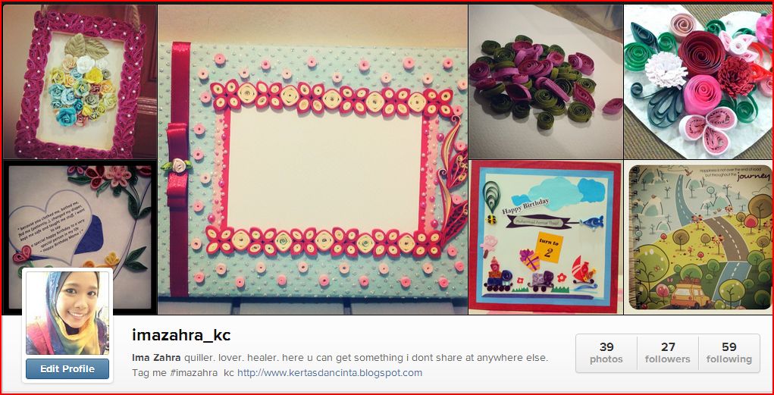View the 39 photos count

606,353
